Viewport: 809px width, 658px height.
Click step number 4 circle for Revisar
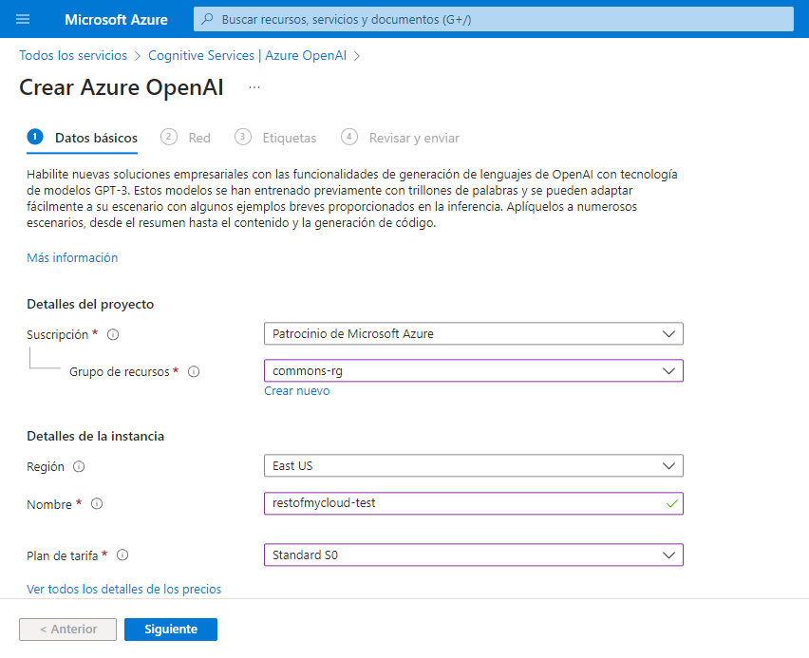pos(349,137)
